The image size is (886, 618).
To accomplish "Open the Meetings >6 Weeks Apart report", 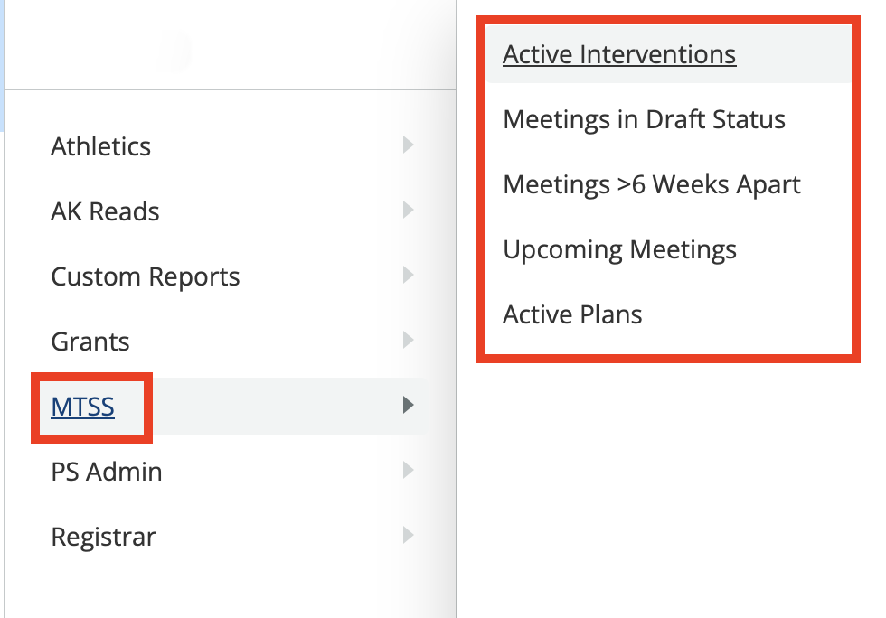I will click(651, 184).
